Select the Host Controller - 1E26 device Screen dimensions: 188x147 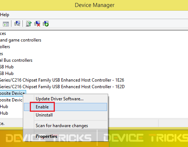tap(62, 80)
